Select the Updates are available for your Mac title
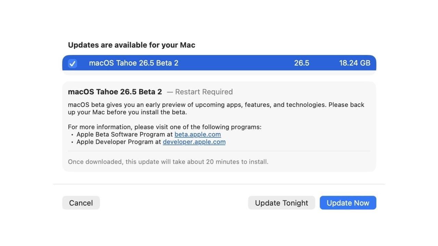This screenshot has height=246, width=438. tap(131, 45)
